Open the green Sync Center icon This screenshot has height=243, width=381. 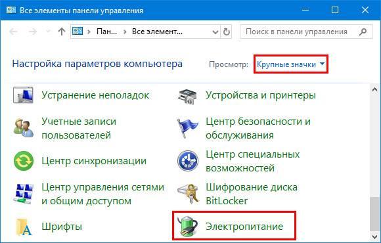(24, 161)
